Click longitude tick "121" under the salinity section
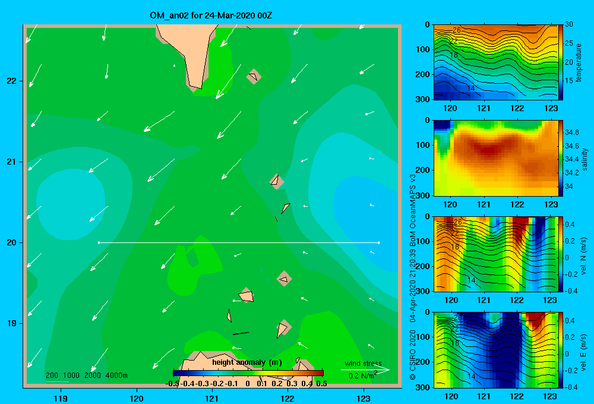The height and width of the screenshot is (404, 594). pyautogui.click(x=484, y=204)
